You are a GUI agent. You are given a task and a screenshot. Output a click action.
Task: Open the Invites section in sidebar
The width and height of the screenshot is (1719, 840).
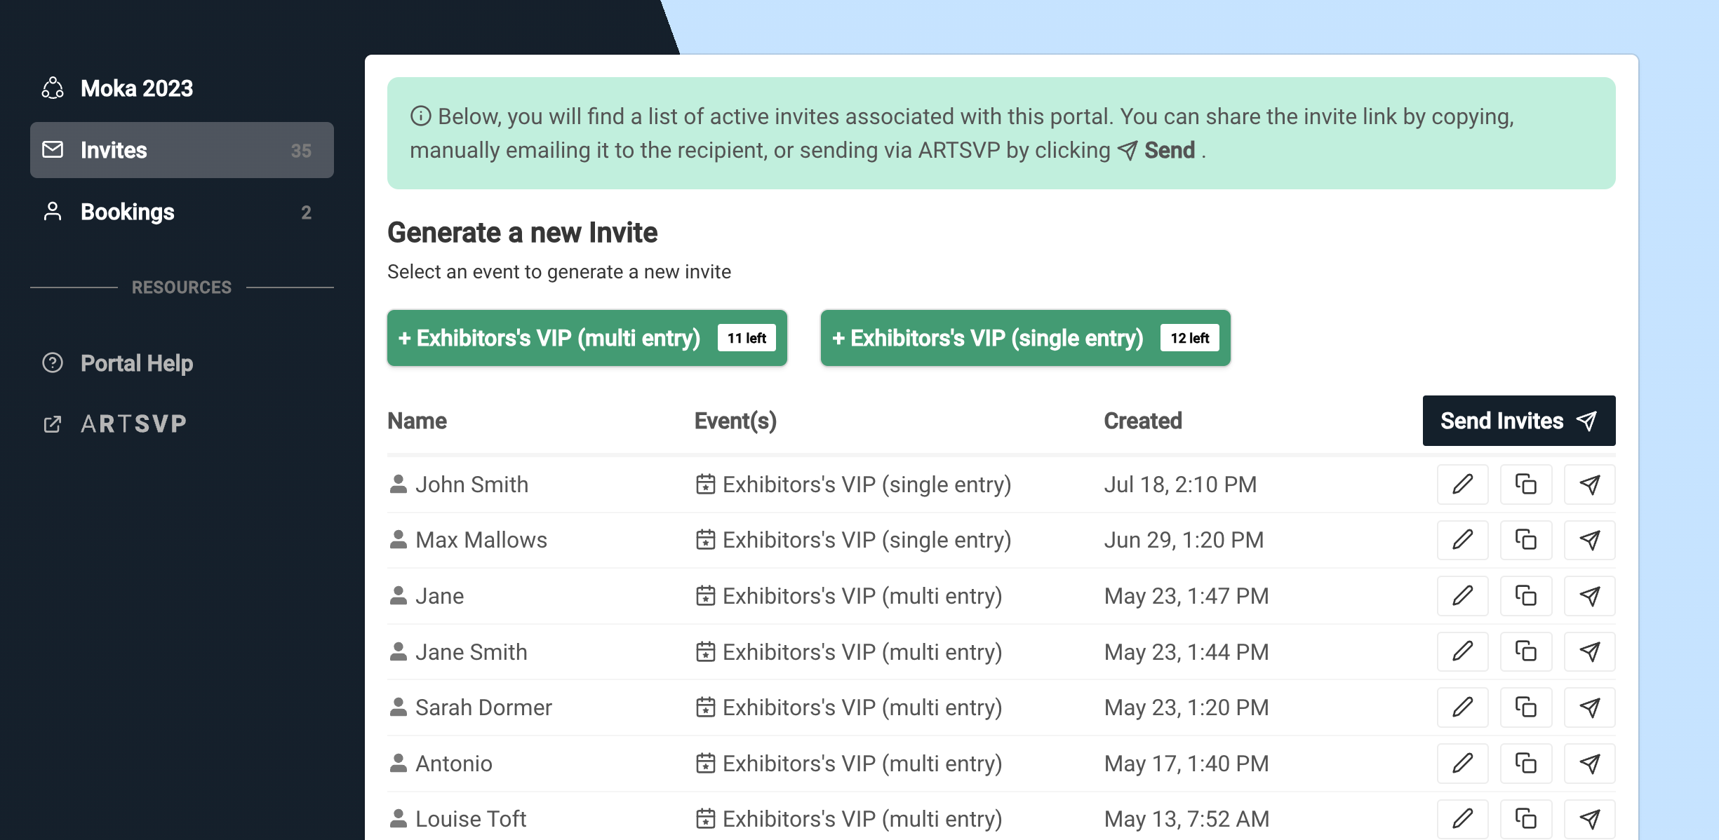[182, 150]
